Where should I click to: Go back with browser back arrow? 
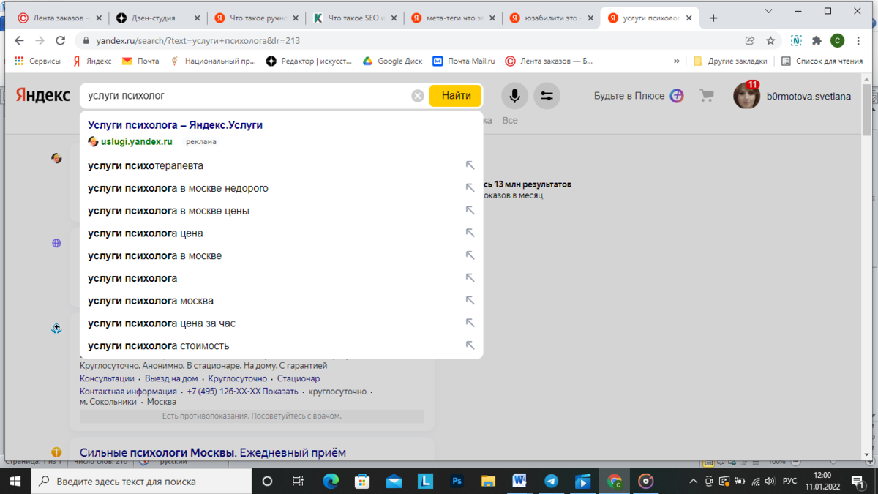tap(19, 41)
